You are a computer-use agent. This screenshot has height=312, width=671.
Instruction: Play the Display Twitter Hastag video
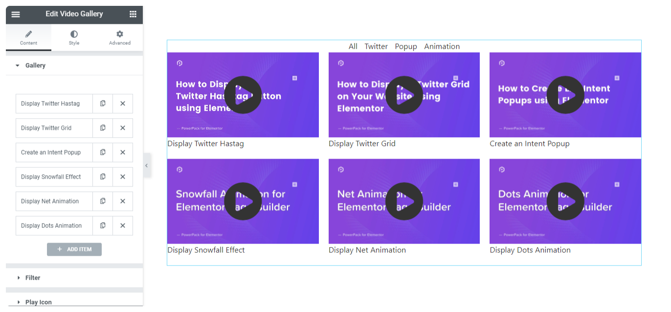click(243, 95)
